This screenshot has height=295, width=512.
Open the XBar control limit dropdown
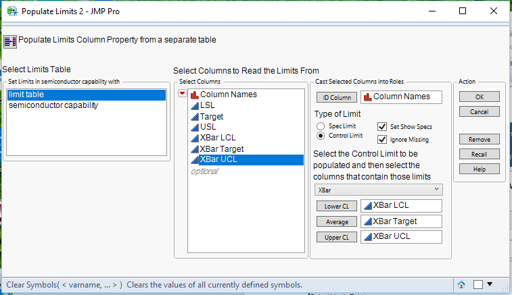pos(379,190)
